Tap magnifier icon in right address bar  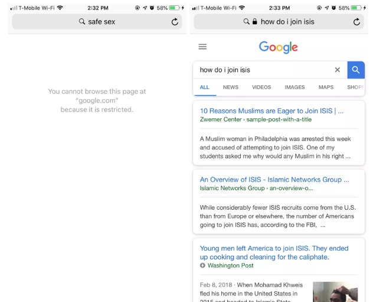pos(247,22)
